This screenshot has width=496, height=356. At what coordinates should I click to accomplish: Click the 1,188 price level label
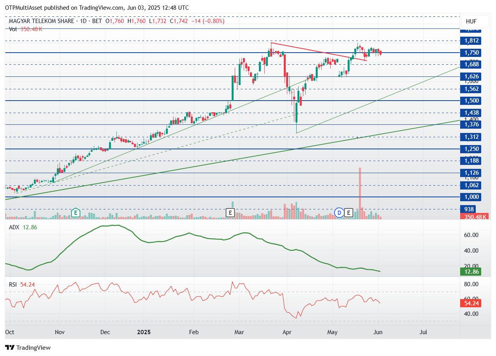471,161
